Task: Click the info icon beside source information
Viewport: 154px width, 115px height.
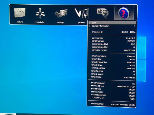Action: point(90,26)
